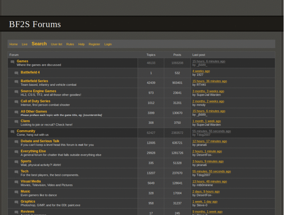Open the Call of Duty Series forum
Viewport: 287px width, 215px height.
[x=35, y=101]
